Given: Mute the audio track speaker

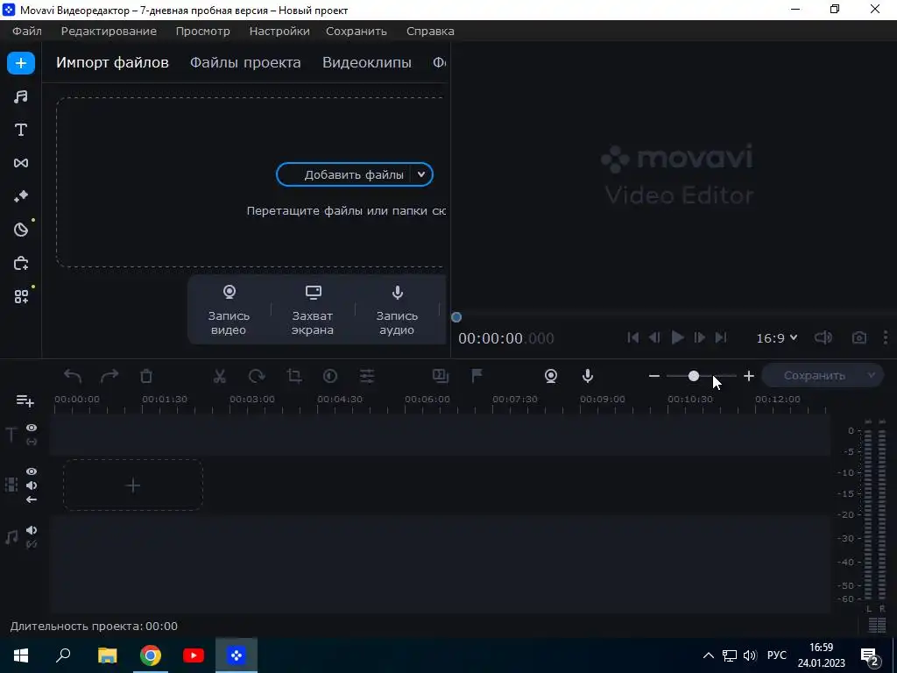Looking at the screenshot, I should 32,530.
